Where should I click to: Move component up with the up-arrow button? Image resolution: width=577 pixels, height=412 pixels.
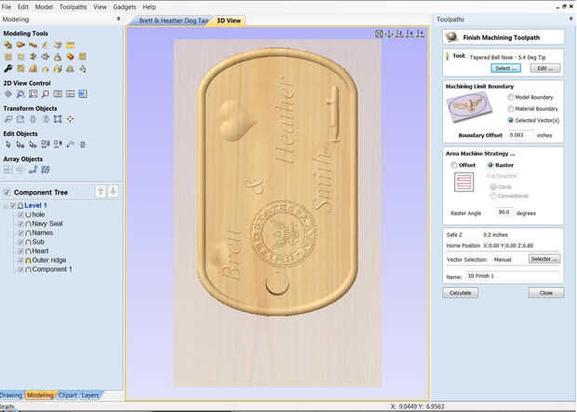click(x=101, y=192)
